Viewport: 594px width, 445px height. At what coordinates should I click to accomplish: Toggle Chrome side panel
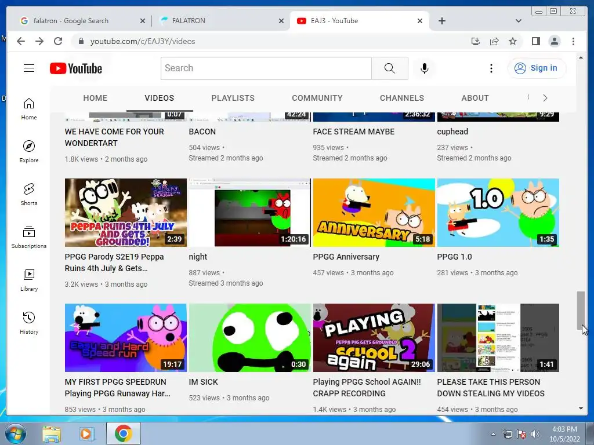(535, 41)
